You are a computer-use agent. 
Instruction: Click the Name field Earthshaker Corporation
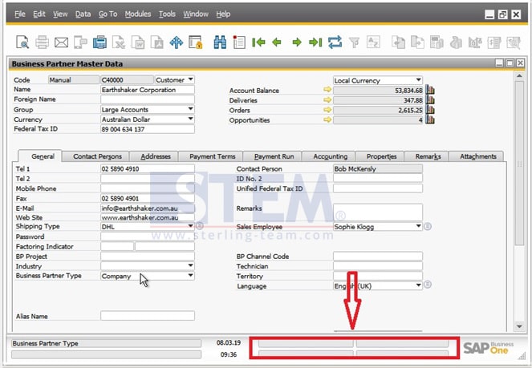click(148, 90)
